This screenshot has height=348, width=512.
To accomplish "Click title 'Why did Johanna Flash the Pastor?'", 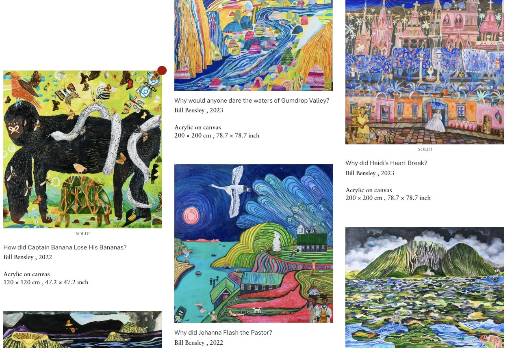I will 223,333.
